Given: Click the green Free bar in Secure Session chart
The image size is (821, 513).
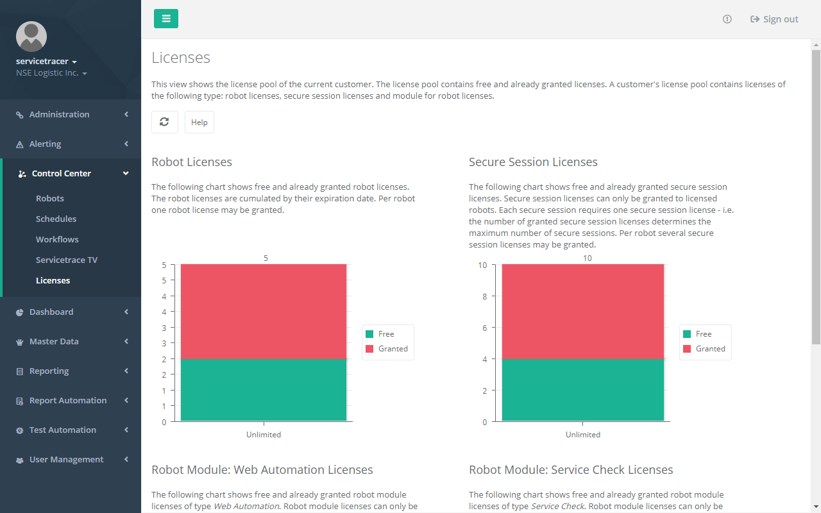Looking at the screenshot, I should (583, 390).
